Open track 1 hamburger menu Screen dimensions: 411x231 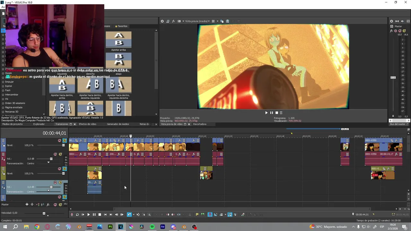3,141
